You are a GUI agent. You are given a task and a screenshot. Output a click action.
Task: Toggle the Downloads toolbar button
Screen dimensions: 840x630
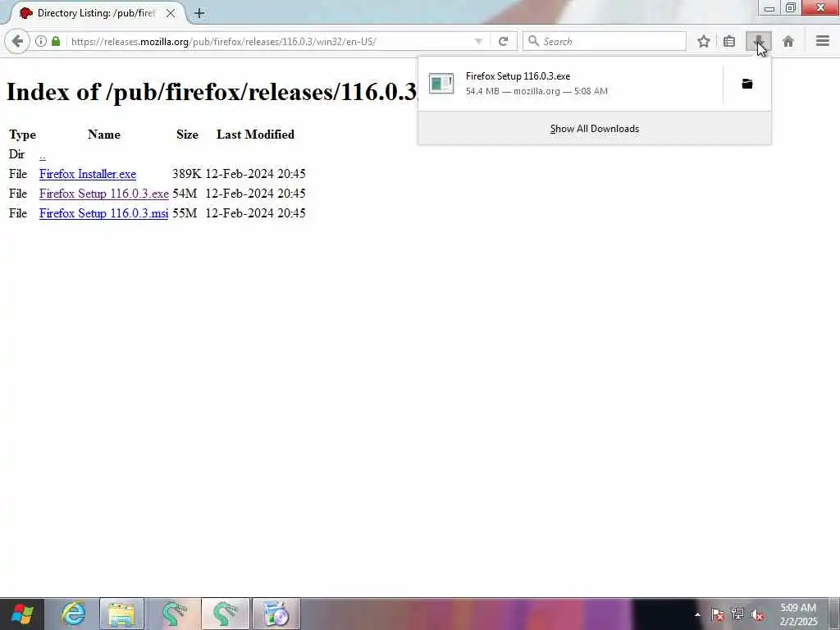[759, 41]
